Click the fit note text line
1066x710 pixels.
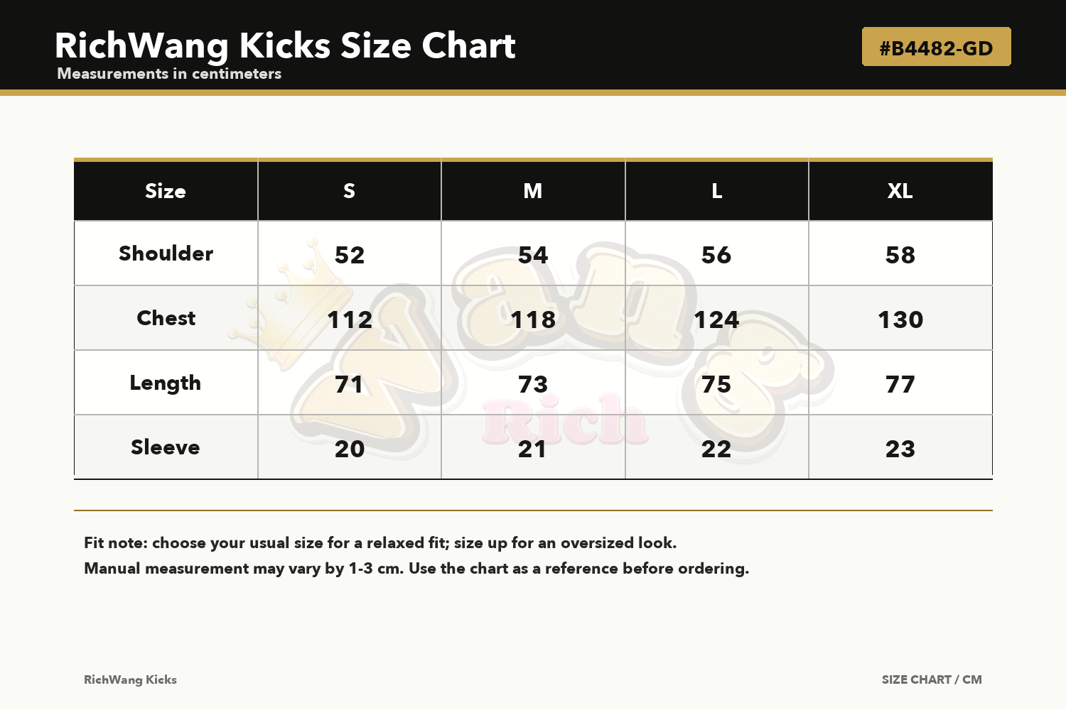coord(380,543)
